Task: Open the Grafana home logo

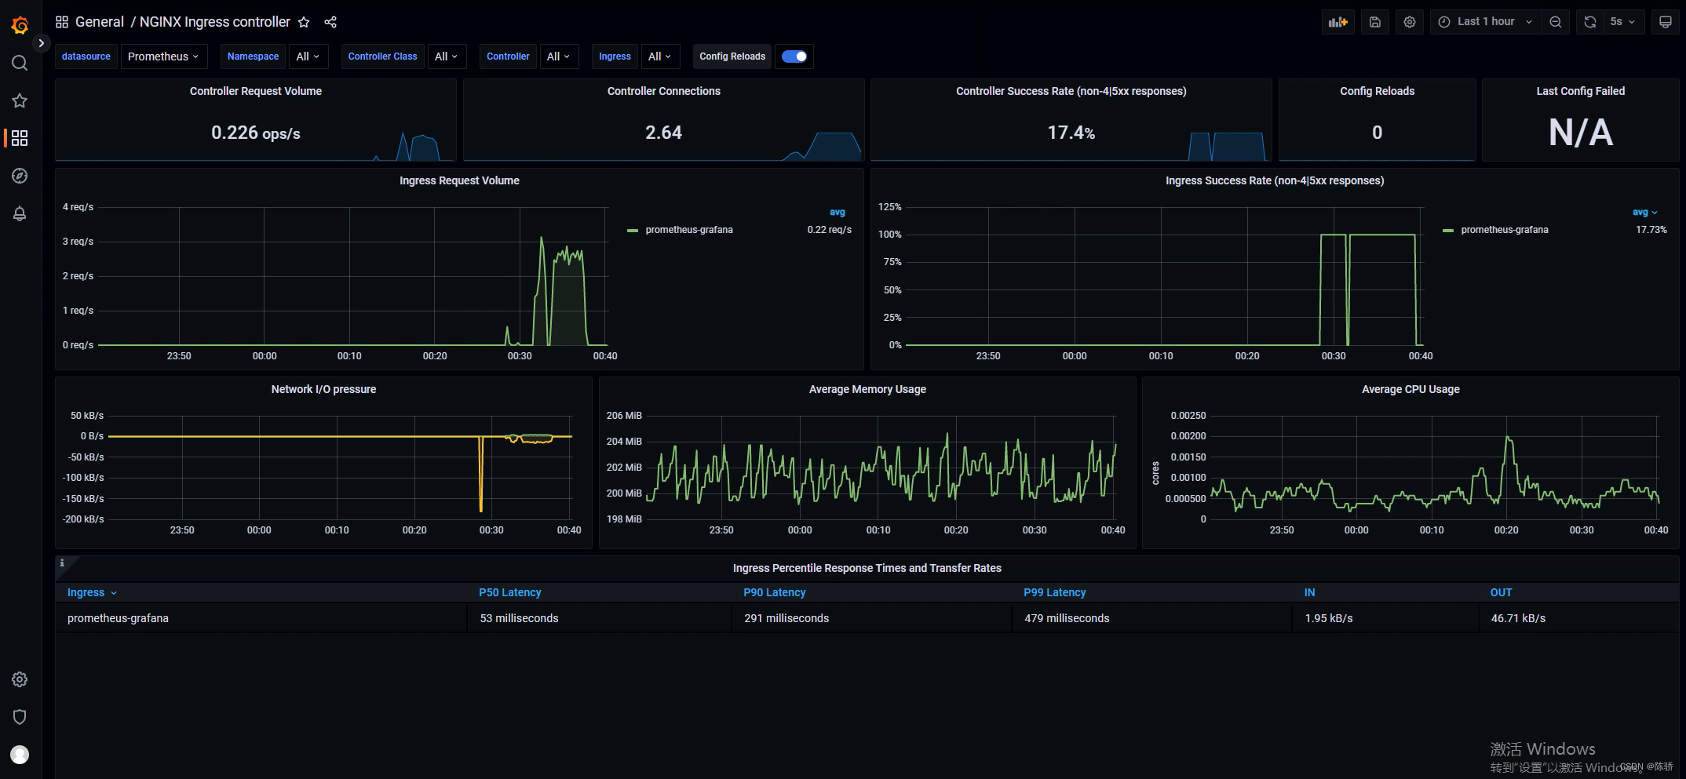Action: click(20, 26)
